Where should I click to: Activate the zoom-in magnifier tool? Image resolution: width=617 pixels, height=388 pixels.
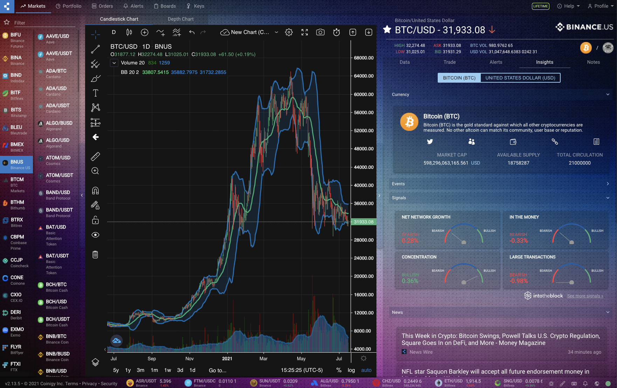pos(95,171)
